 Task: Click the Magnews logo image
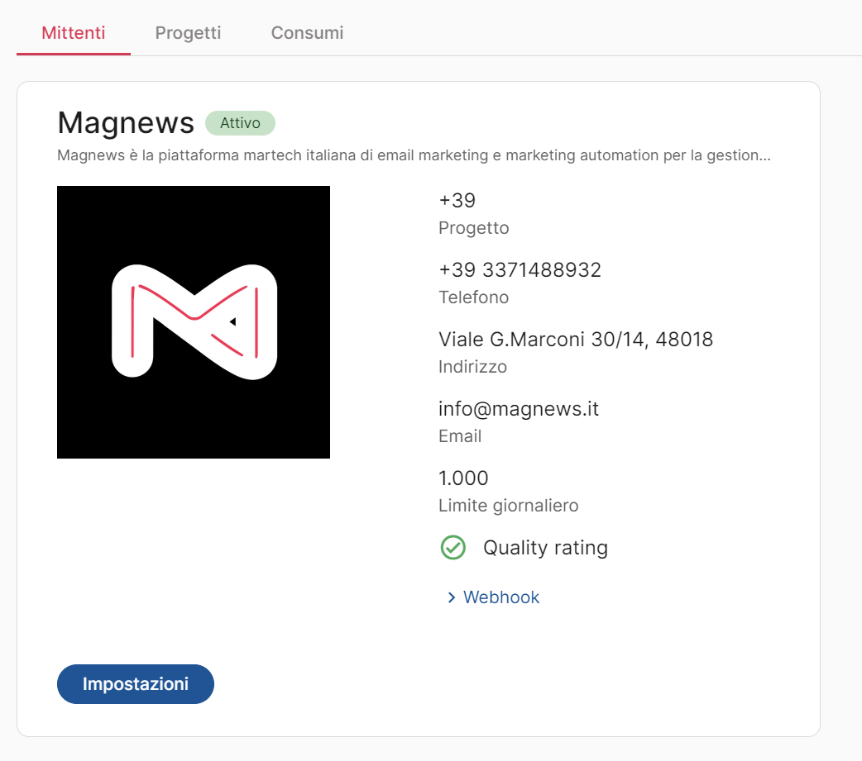click(194, 322)
